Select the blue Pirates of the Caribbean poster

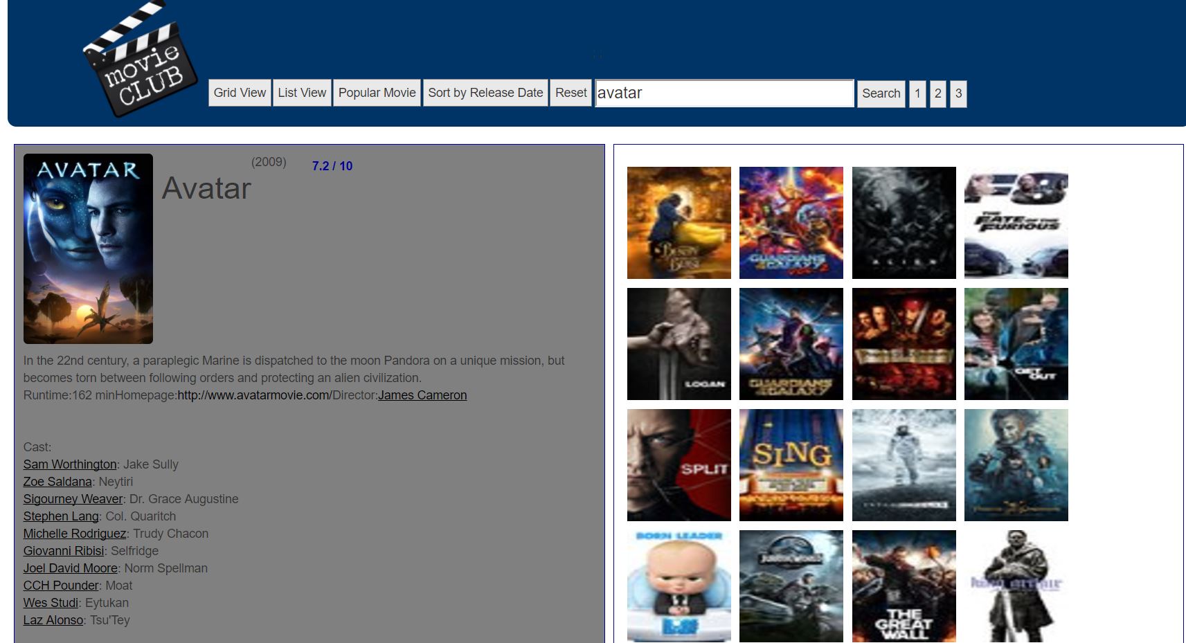pyautogui.click(x=1016, y=465)
